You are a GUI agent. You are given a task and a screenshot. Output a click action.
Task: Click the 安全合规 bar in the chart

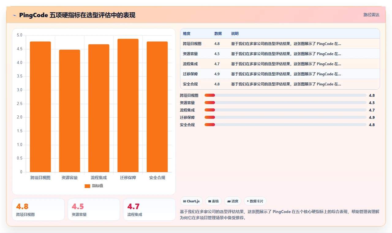pyautogui.click(x=157, y=107)
